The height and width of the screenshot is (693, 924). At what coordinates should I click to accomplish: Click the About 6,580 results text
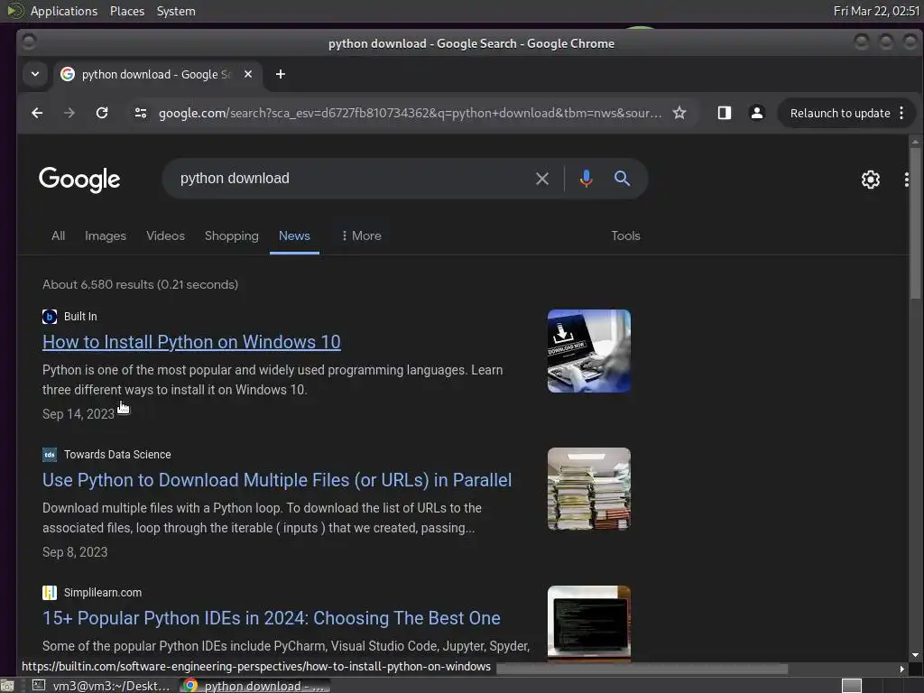[140, 284]
